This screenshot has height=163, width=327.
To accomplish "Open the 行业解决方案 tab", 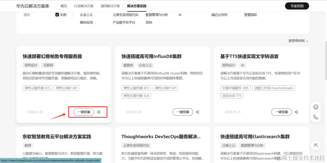I will tap(84, 6).
